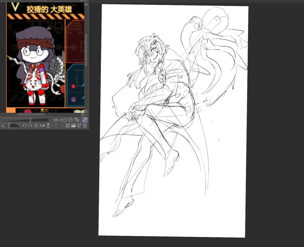Click the Sub View zoom slider
Viewport: 304px width, 247px height.
pos(25,120)
